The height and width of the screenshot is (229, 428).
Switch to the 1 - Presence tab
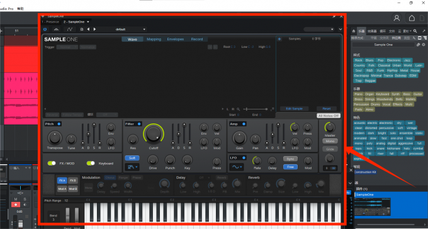tap(50, 22)
